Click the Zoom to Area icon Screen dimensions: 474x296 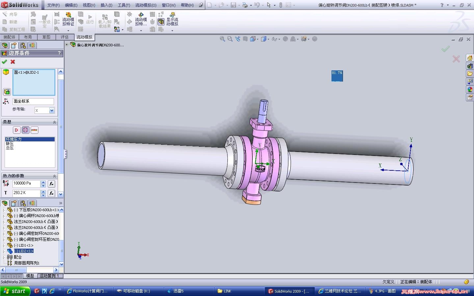click(230, 39)
